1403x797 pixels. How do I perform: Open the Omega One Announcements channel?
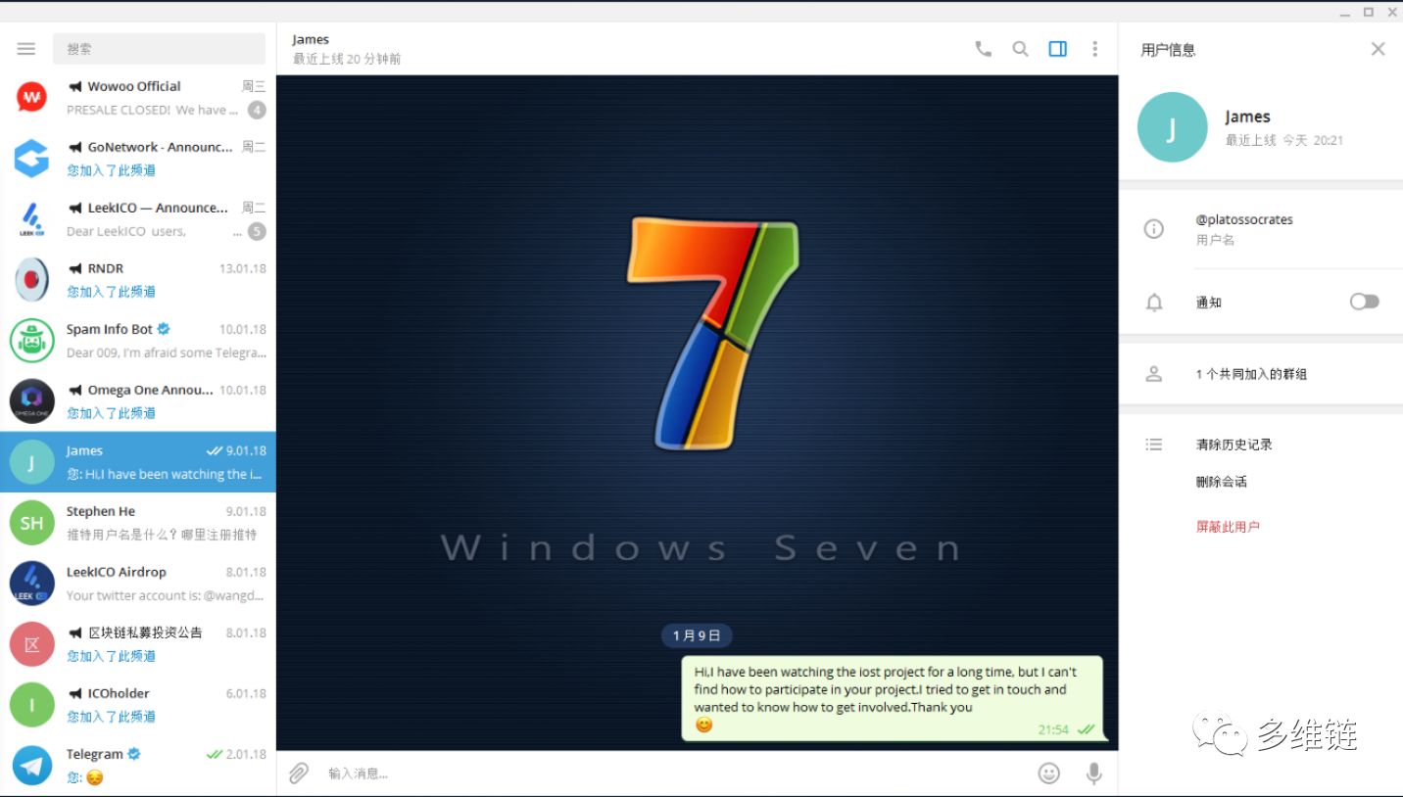point(138,401)
